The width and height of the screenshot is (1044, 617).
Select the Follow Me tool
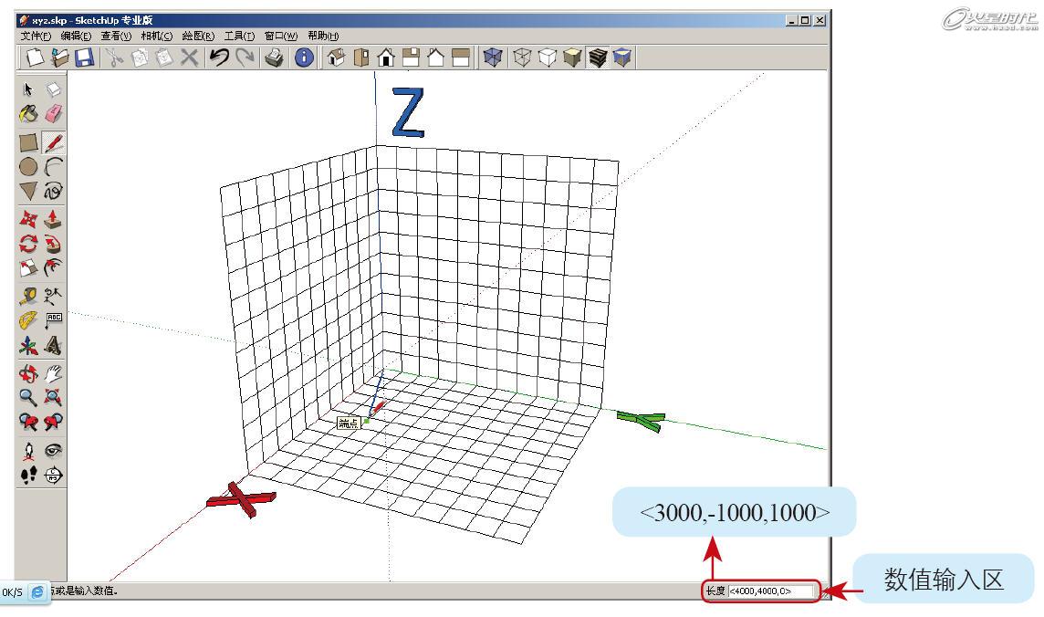(x=53, y=244)
